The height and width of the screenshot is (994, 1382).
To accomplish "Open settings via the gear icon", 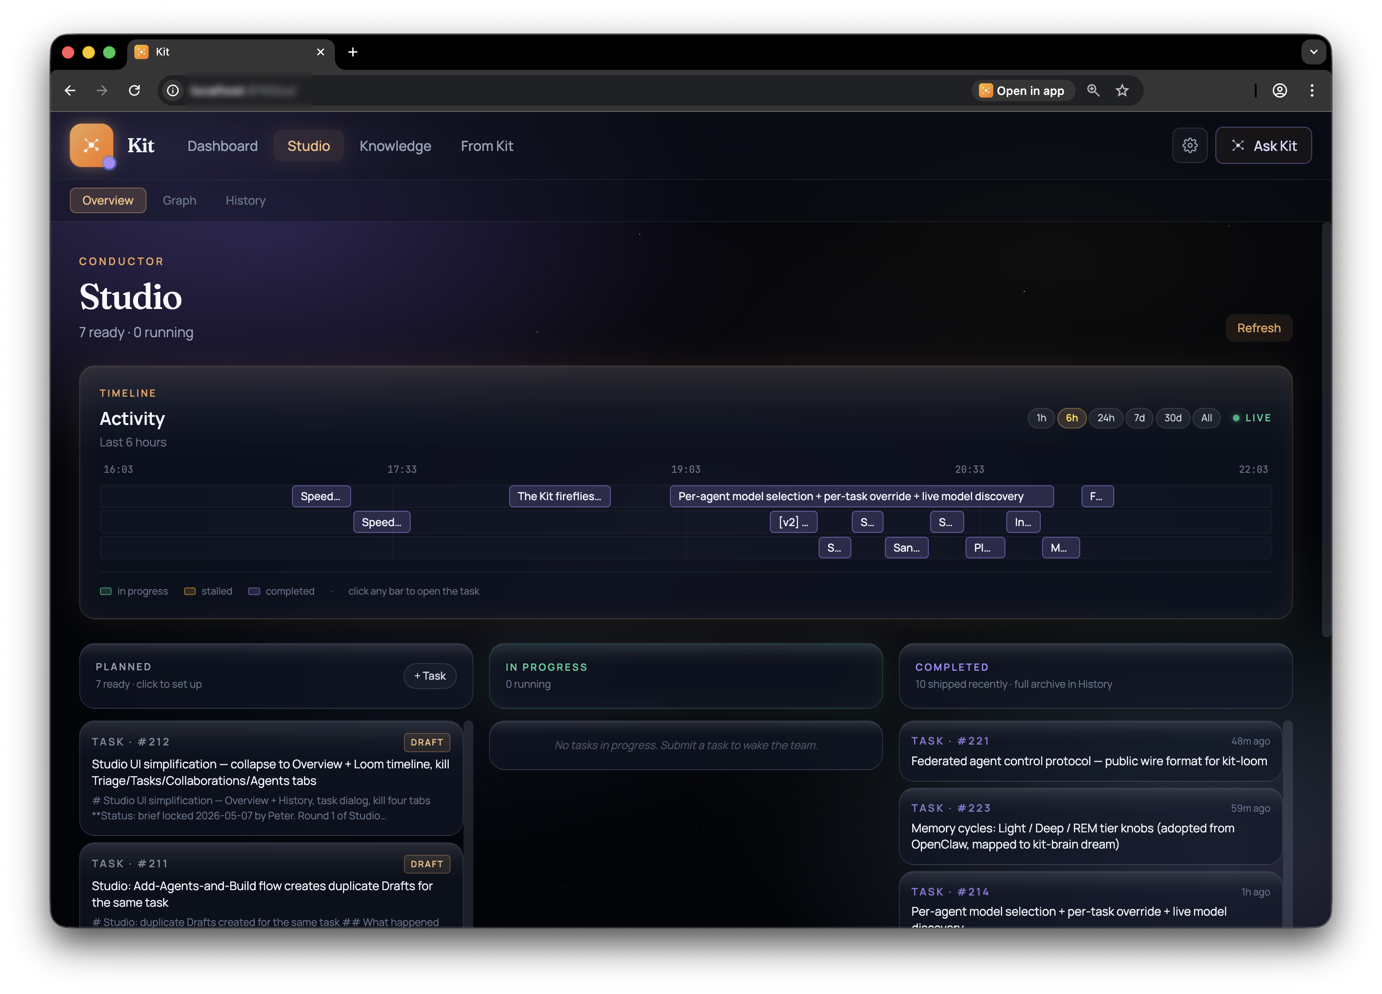I will 1189,146.
